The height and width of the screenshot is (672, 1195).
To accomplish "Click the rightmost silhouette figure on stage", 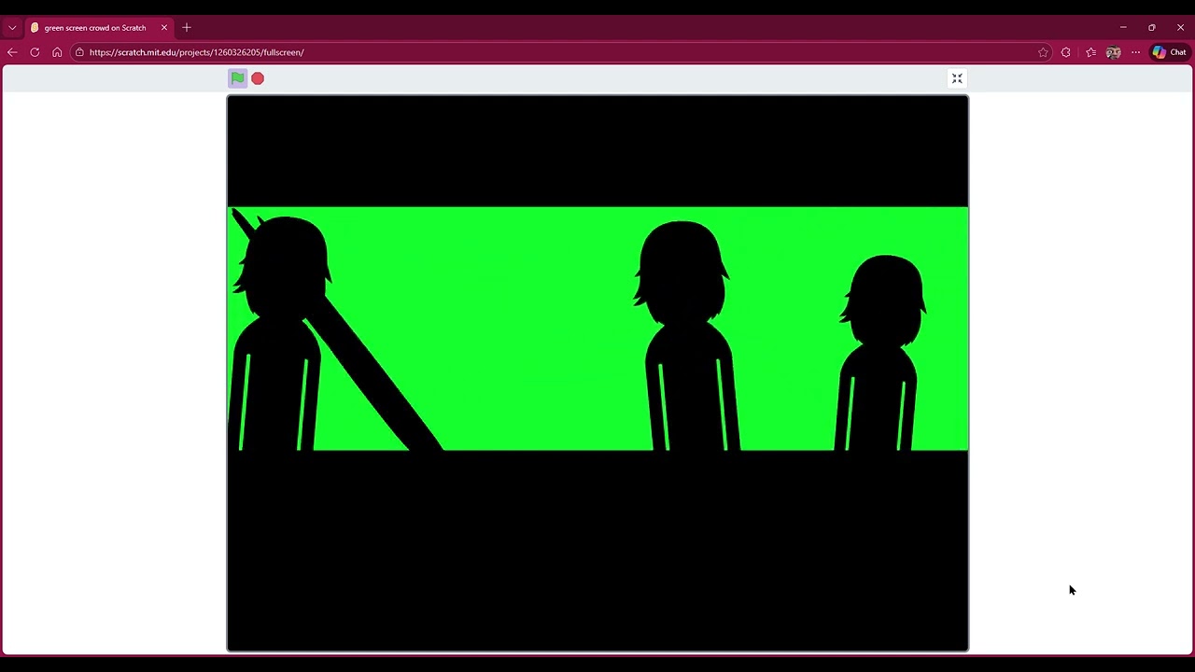I will pos(880,353).
